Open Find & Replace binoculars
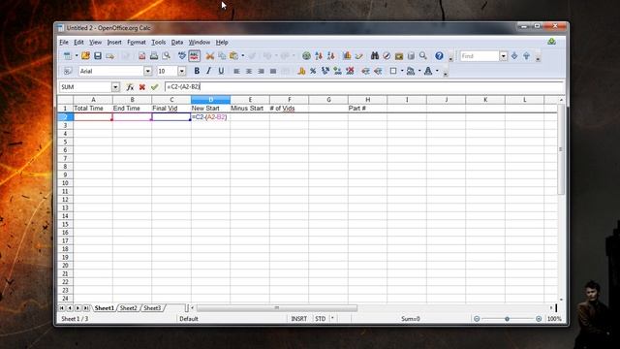Image resolution: width=620 pixels, height=349 pixels. (x=375, y=56)
